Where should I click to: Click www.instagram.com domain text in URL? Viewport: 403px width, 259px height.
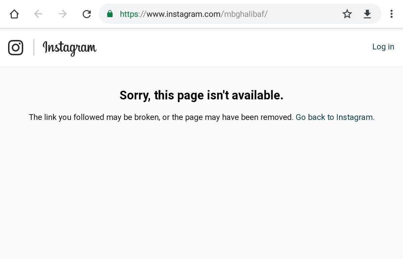pyautogui.click(x=183, y=14)
